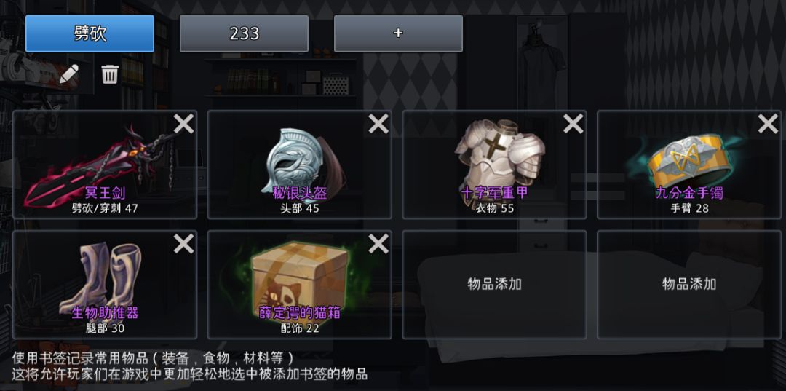The height and width of the screenshot is (391, 786).
Task: Add a new bookmark tab with +
Action: (x=398, y=33)
